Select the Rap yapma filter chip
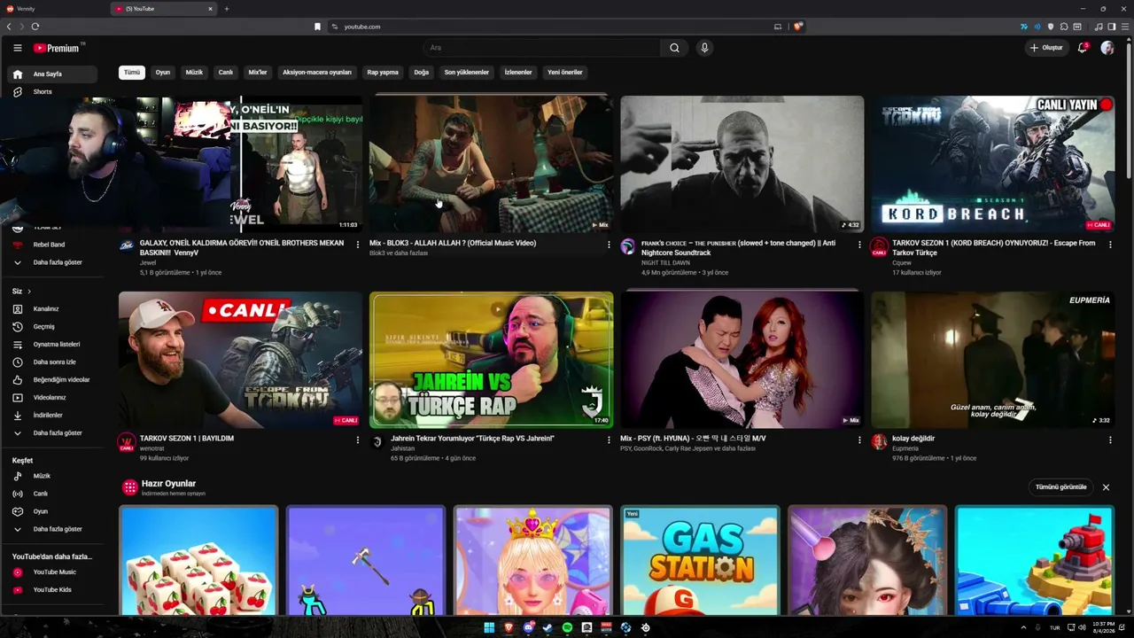 coord(383,73)
